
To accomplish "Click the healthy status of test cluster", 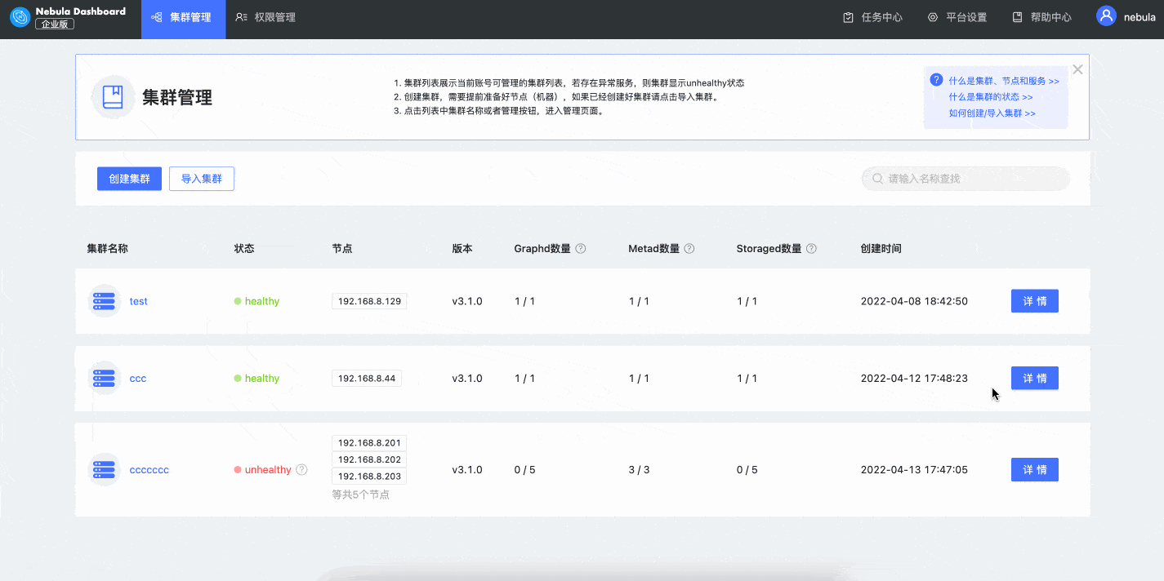I will click(256, 301).
